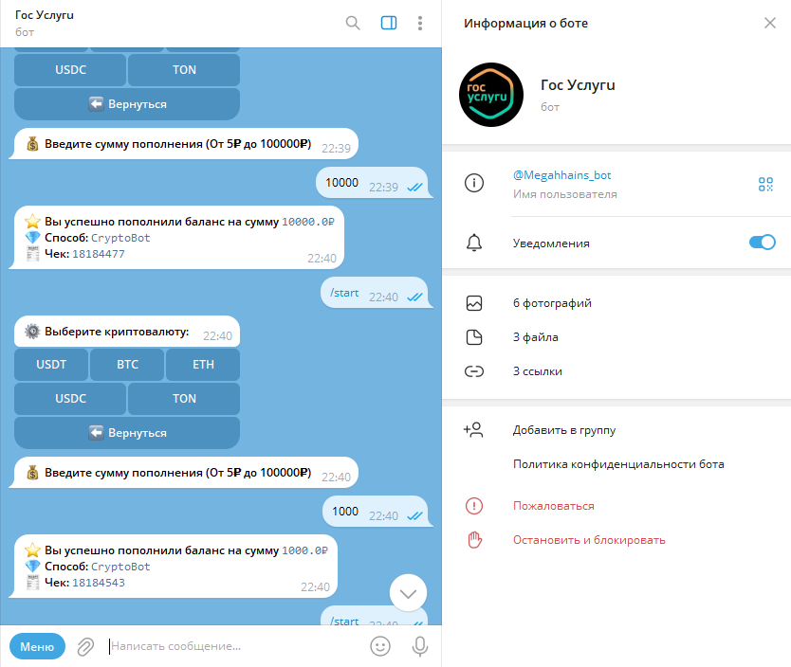Attach a file with the paperclip icon
The height and width of the screenshot is (667, 791).
pos(85,646)
